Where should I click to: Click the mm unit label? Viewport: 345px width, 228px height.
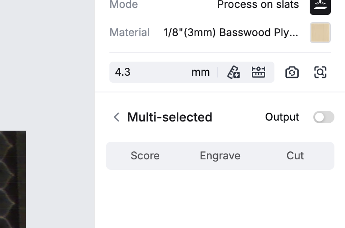[x=200, y=72]
